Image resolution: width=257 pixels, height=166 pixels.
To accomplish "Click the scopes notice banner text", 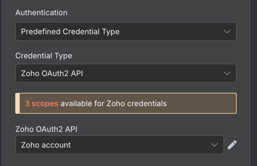I will click(96, 104).
